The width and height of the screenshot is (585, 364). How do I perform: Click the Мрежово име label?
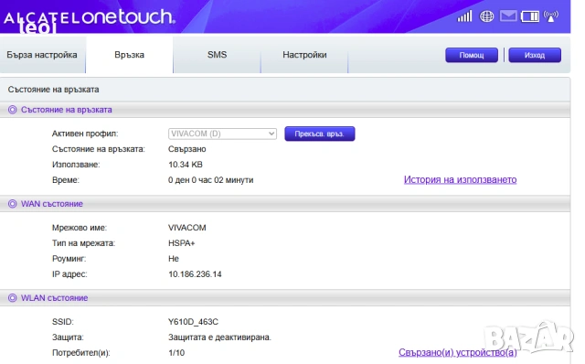point(80,228)
